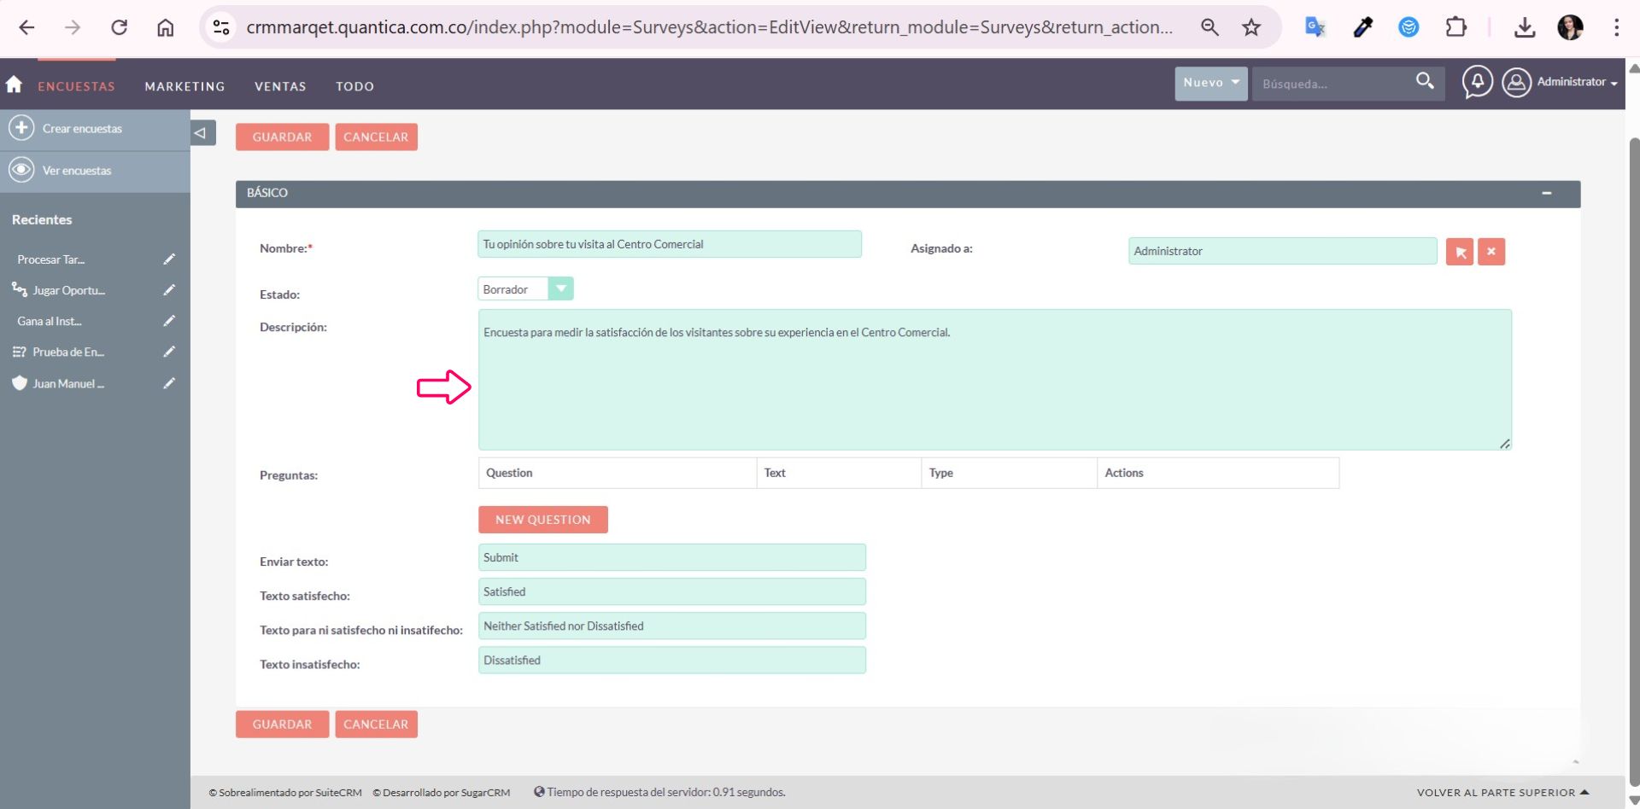Click Volver al parte superior link

point(1502,793)
